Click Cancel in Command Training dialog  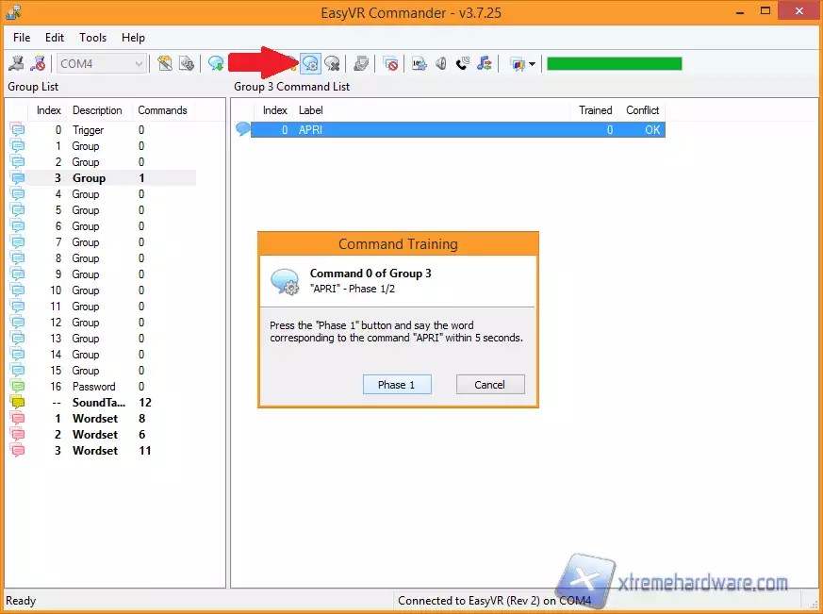pos(490,385)
